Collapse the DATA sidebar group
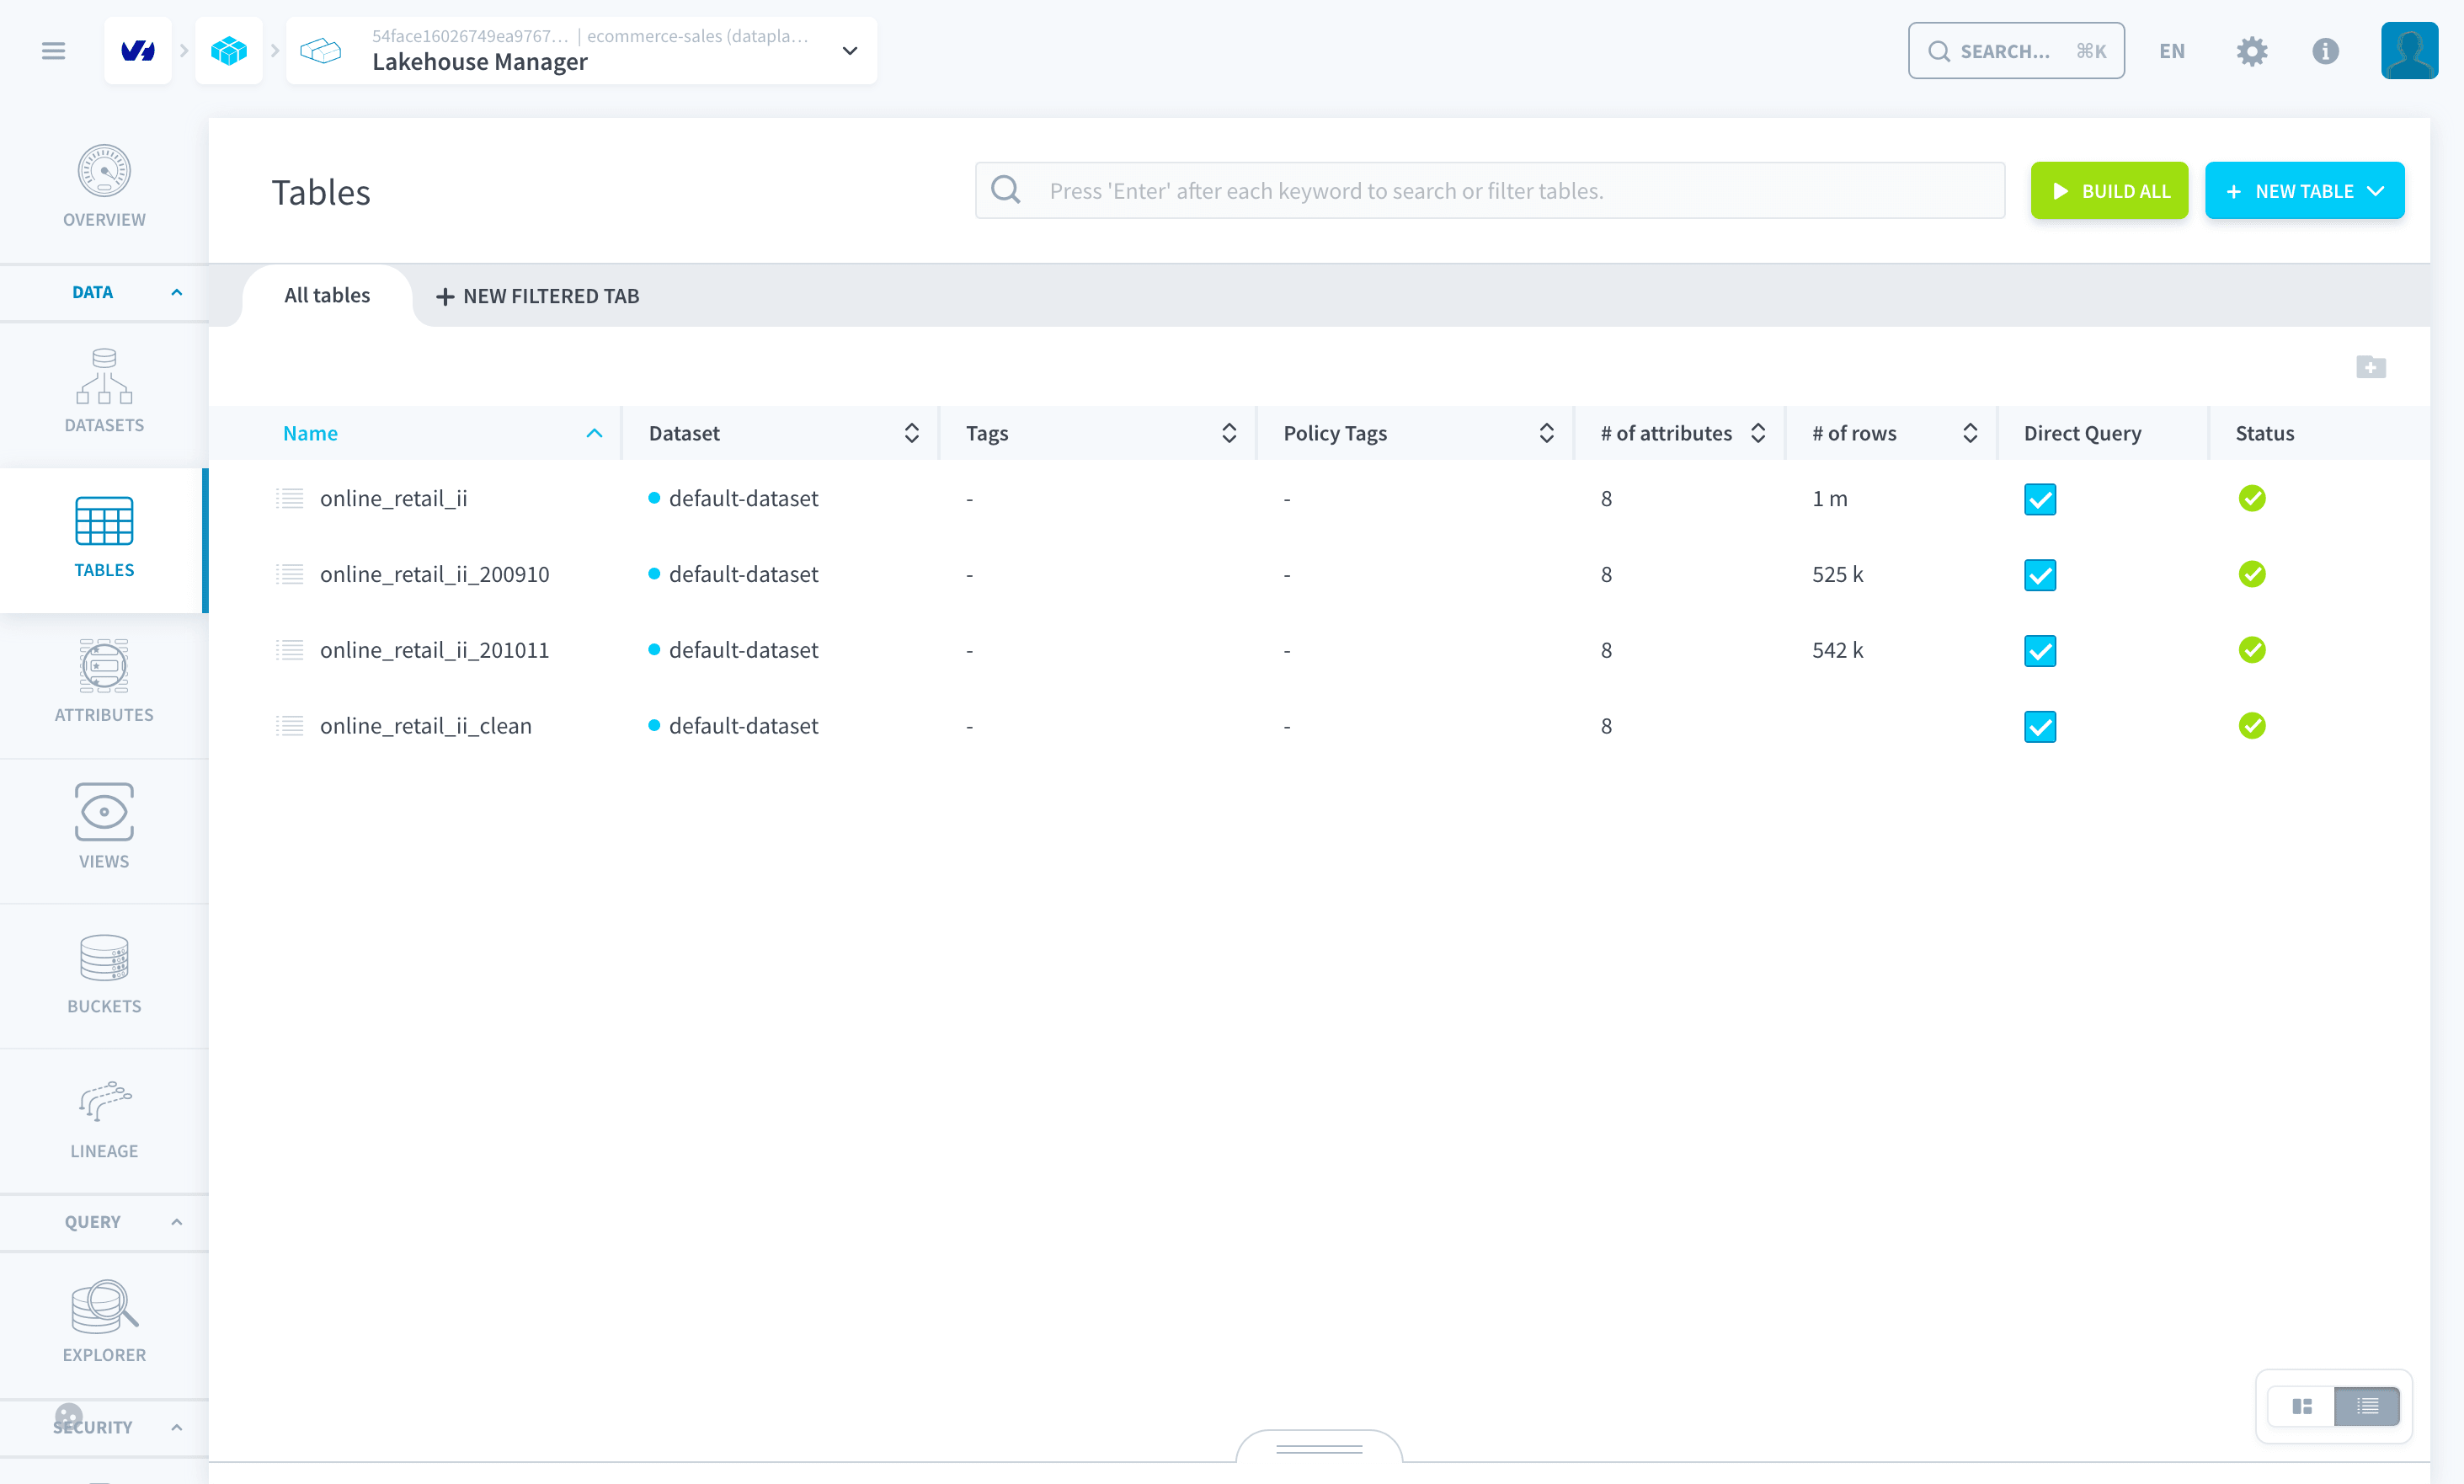 176,292
